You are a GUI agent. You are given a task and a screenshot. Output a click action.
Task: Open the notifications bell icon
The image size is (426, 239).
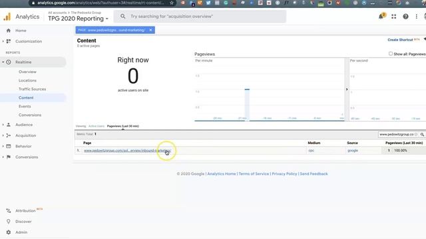pyautogui.click(x=381, y=16)
